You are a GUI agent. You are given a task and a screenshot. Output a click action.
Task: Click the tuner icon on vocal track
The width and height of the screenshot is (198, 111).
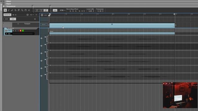click(x=6, y=34)
